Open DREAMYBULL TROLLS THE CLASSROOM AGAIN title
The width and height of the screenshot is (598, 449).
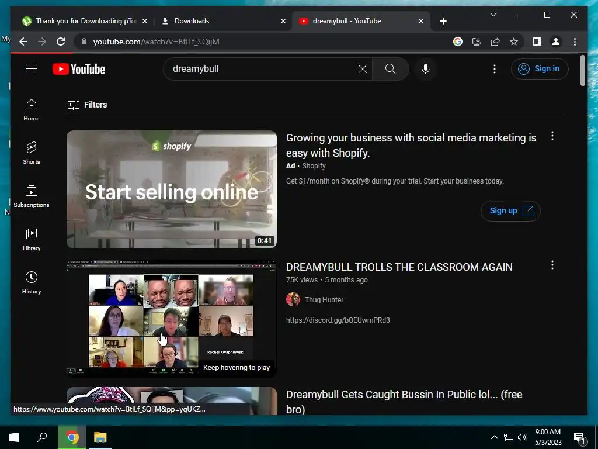point(399,267)
